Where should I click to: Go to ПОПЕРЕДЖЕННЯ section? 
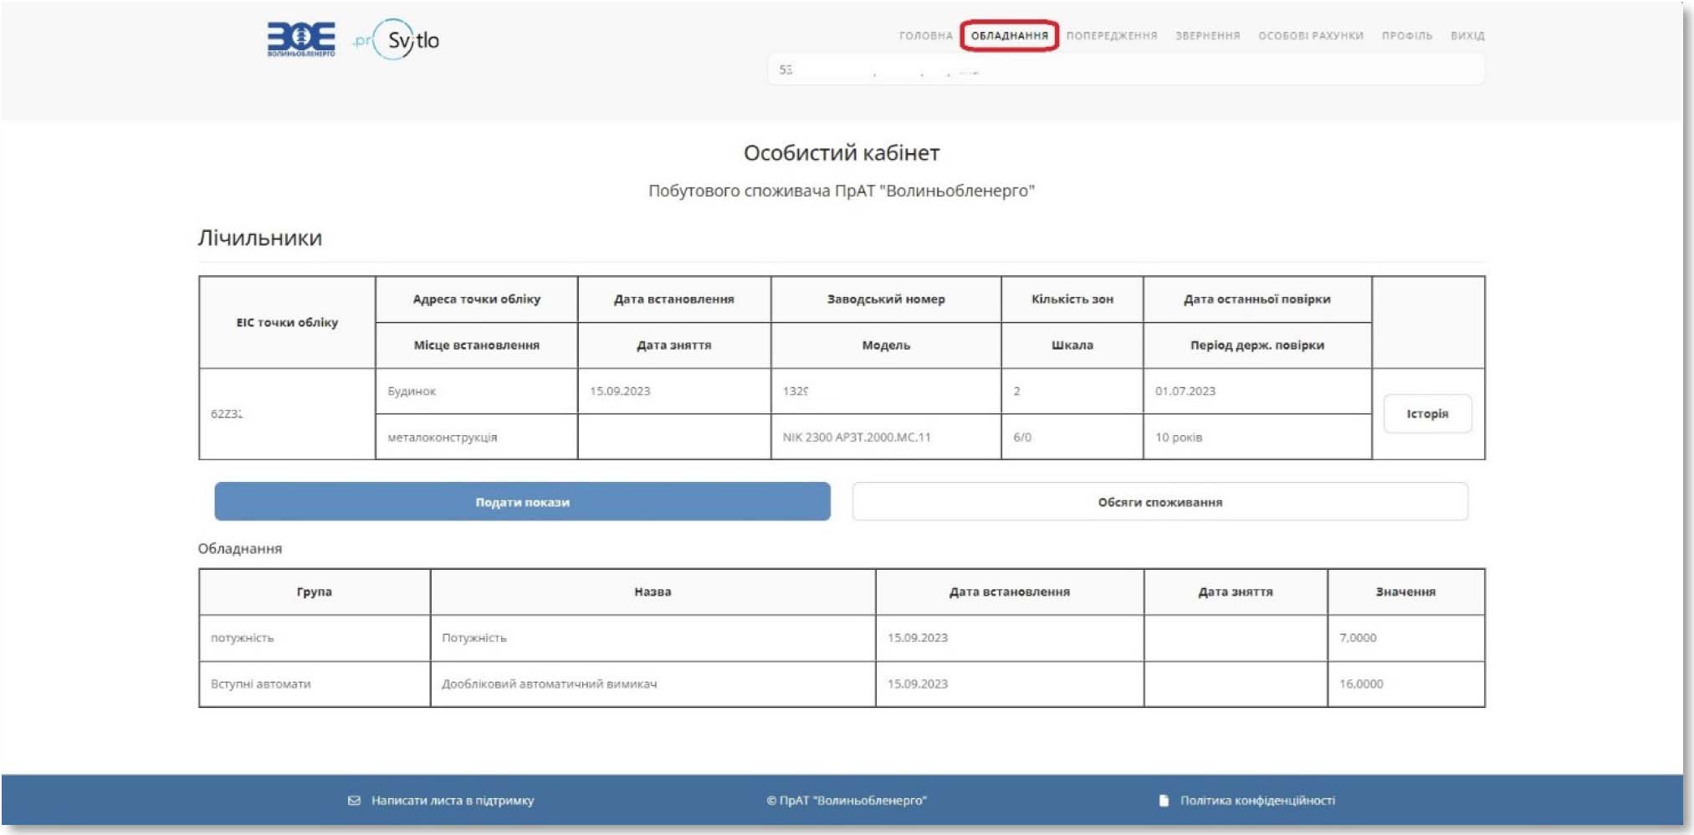(x=1112, y=36)
